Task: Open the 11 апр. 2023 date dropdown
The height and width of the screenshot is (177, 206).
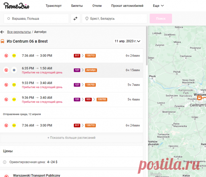Action: [x=127, y=41]
